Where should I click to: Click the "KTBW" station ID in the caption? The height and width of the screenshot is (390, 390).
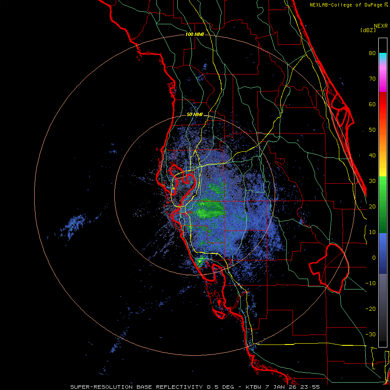254,387
